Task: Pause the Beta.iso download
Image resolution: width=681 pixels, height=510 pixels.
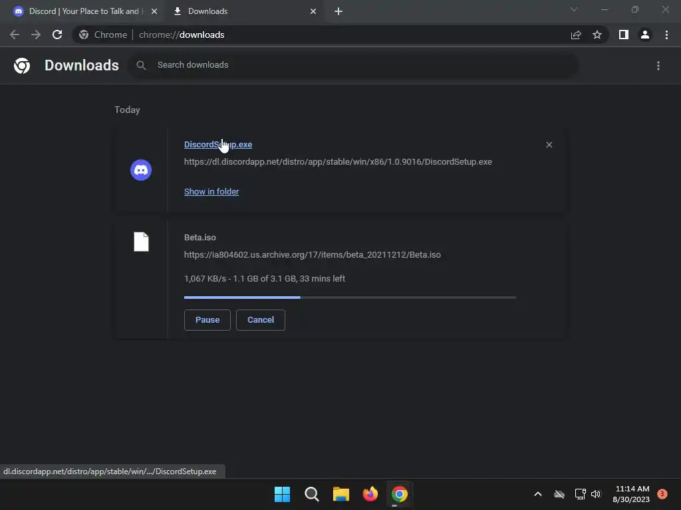Action: (x=207, y=320)
